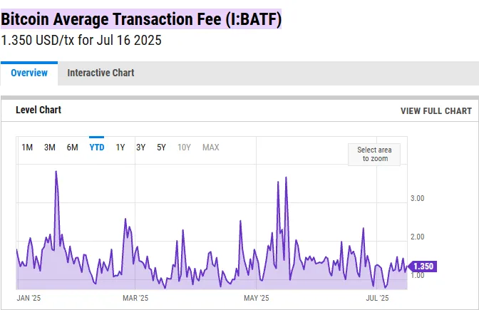Select the 1Y time range

click(120, 148)
